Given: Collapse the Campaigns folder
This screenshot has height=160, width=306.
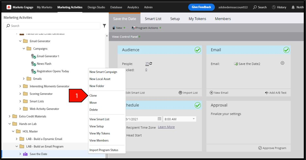Looking at the screenshot, I should [24, 49].
